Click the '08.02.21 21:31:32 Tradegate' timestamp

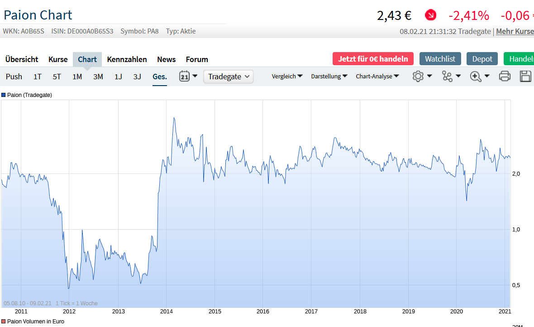pos(445,31)
